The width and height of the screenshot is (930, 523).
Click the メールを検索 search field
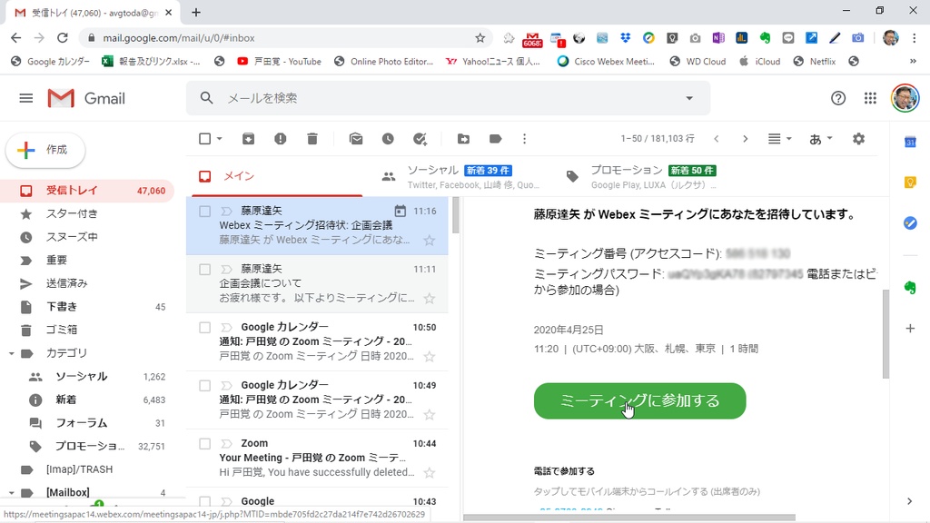(x=450, y=98)
